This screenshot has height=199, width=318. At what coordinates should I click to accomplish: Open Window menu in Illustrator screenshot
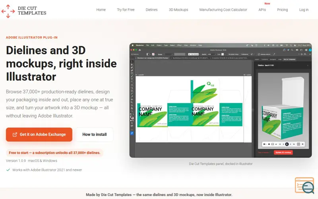click(x=193, y=45)
